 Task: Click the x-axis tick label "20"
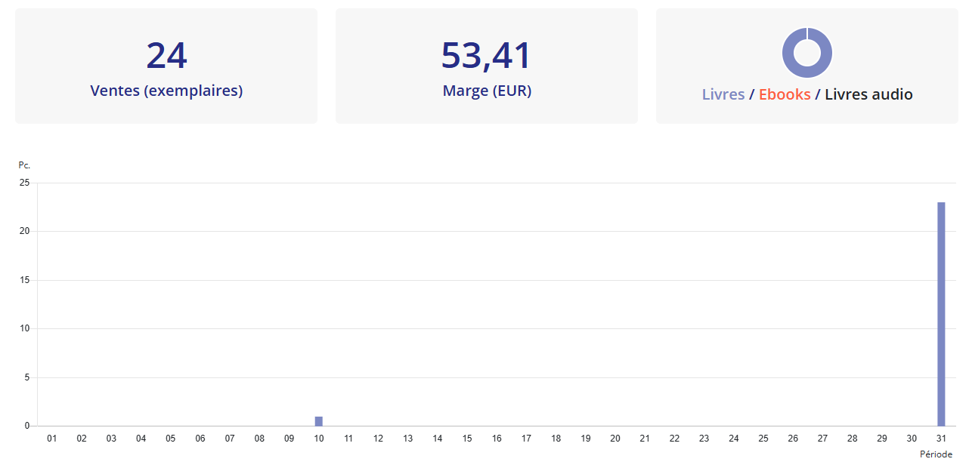coord(615,439)
